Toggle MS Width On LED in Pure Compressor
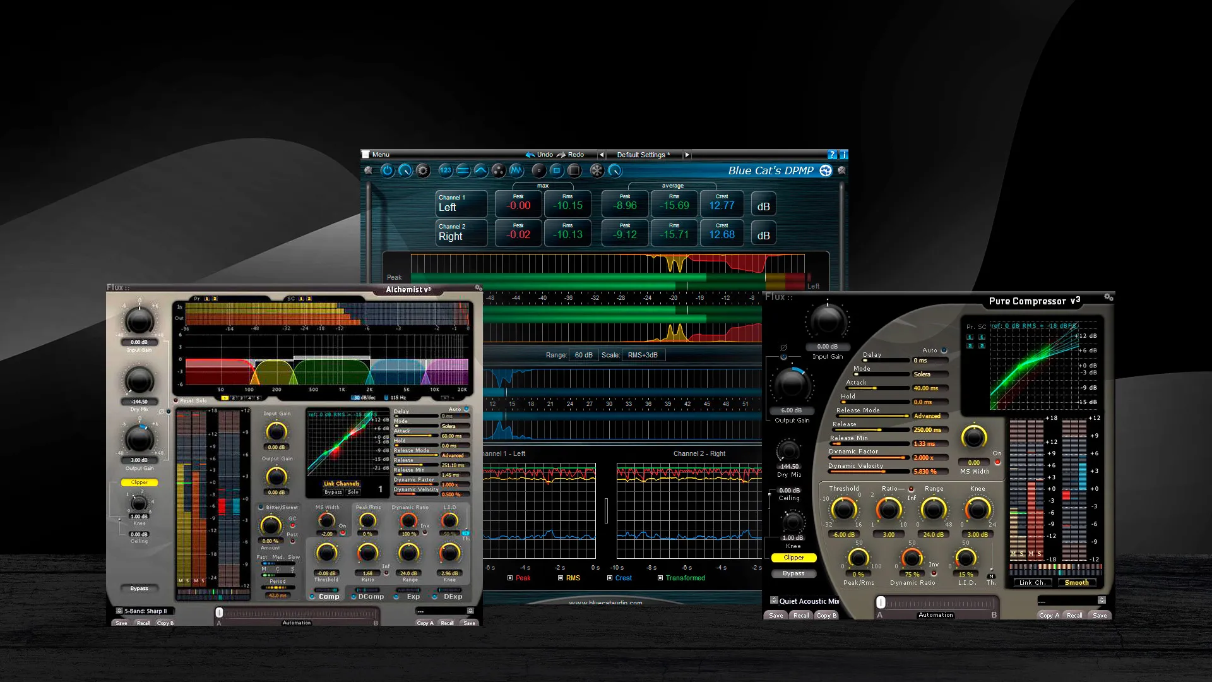The image size is (1212, 682). pyautogui.click(x=997, y=462)
